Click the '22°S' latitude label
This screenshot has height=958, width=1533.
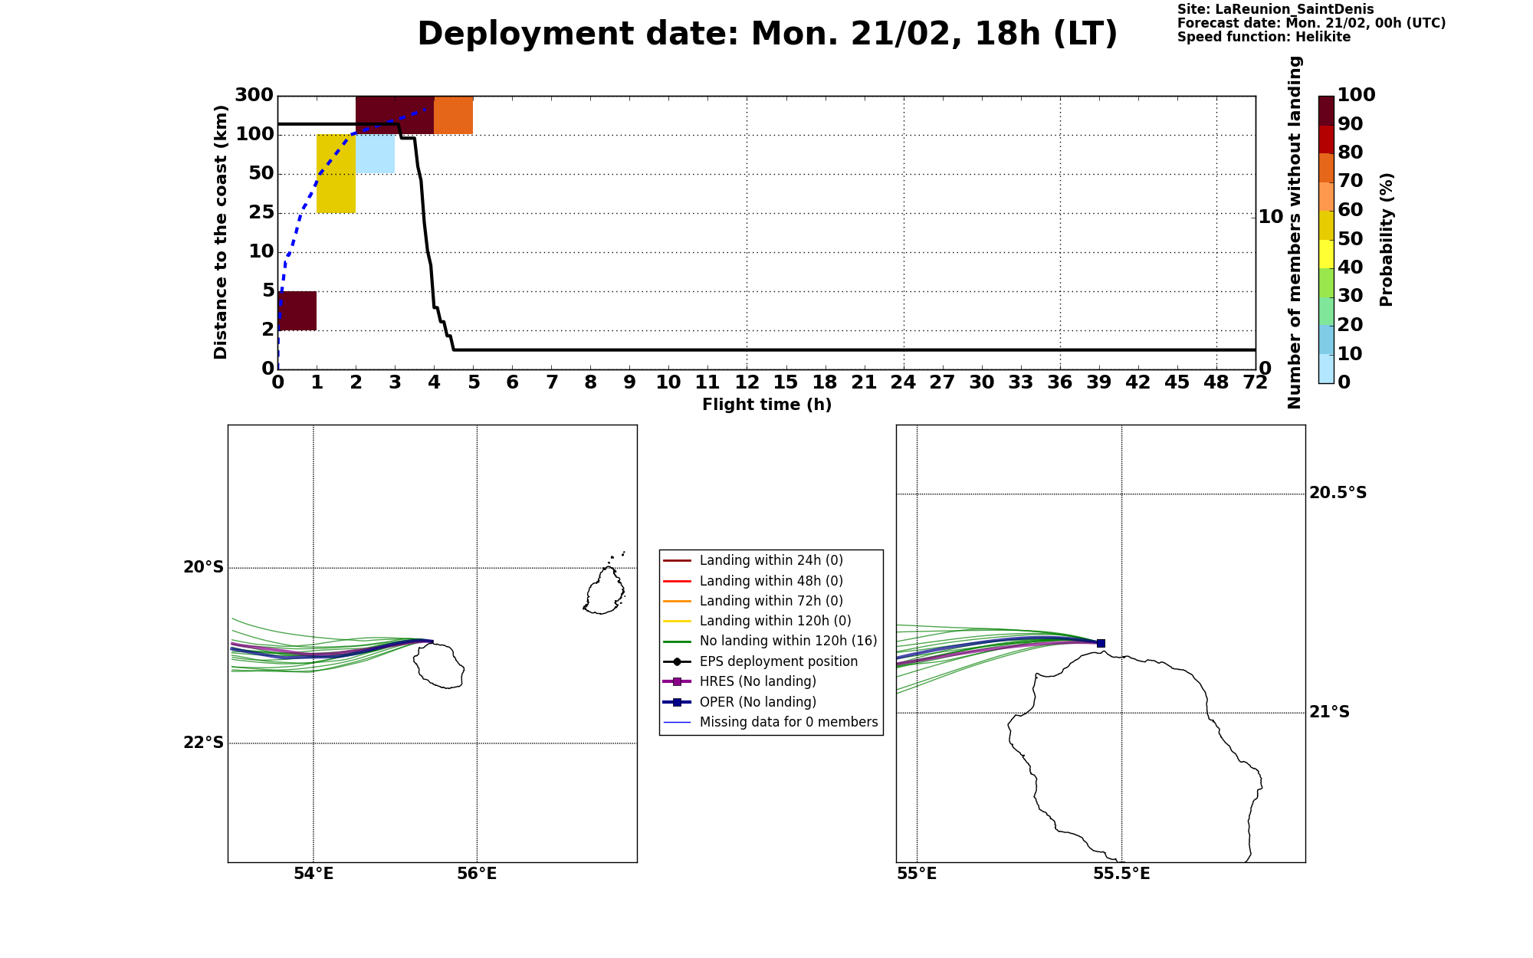[x=203, y=743]
